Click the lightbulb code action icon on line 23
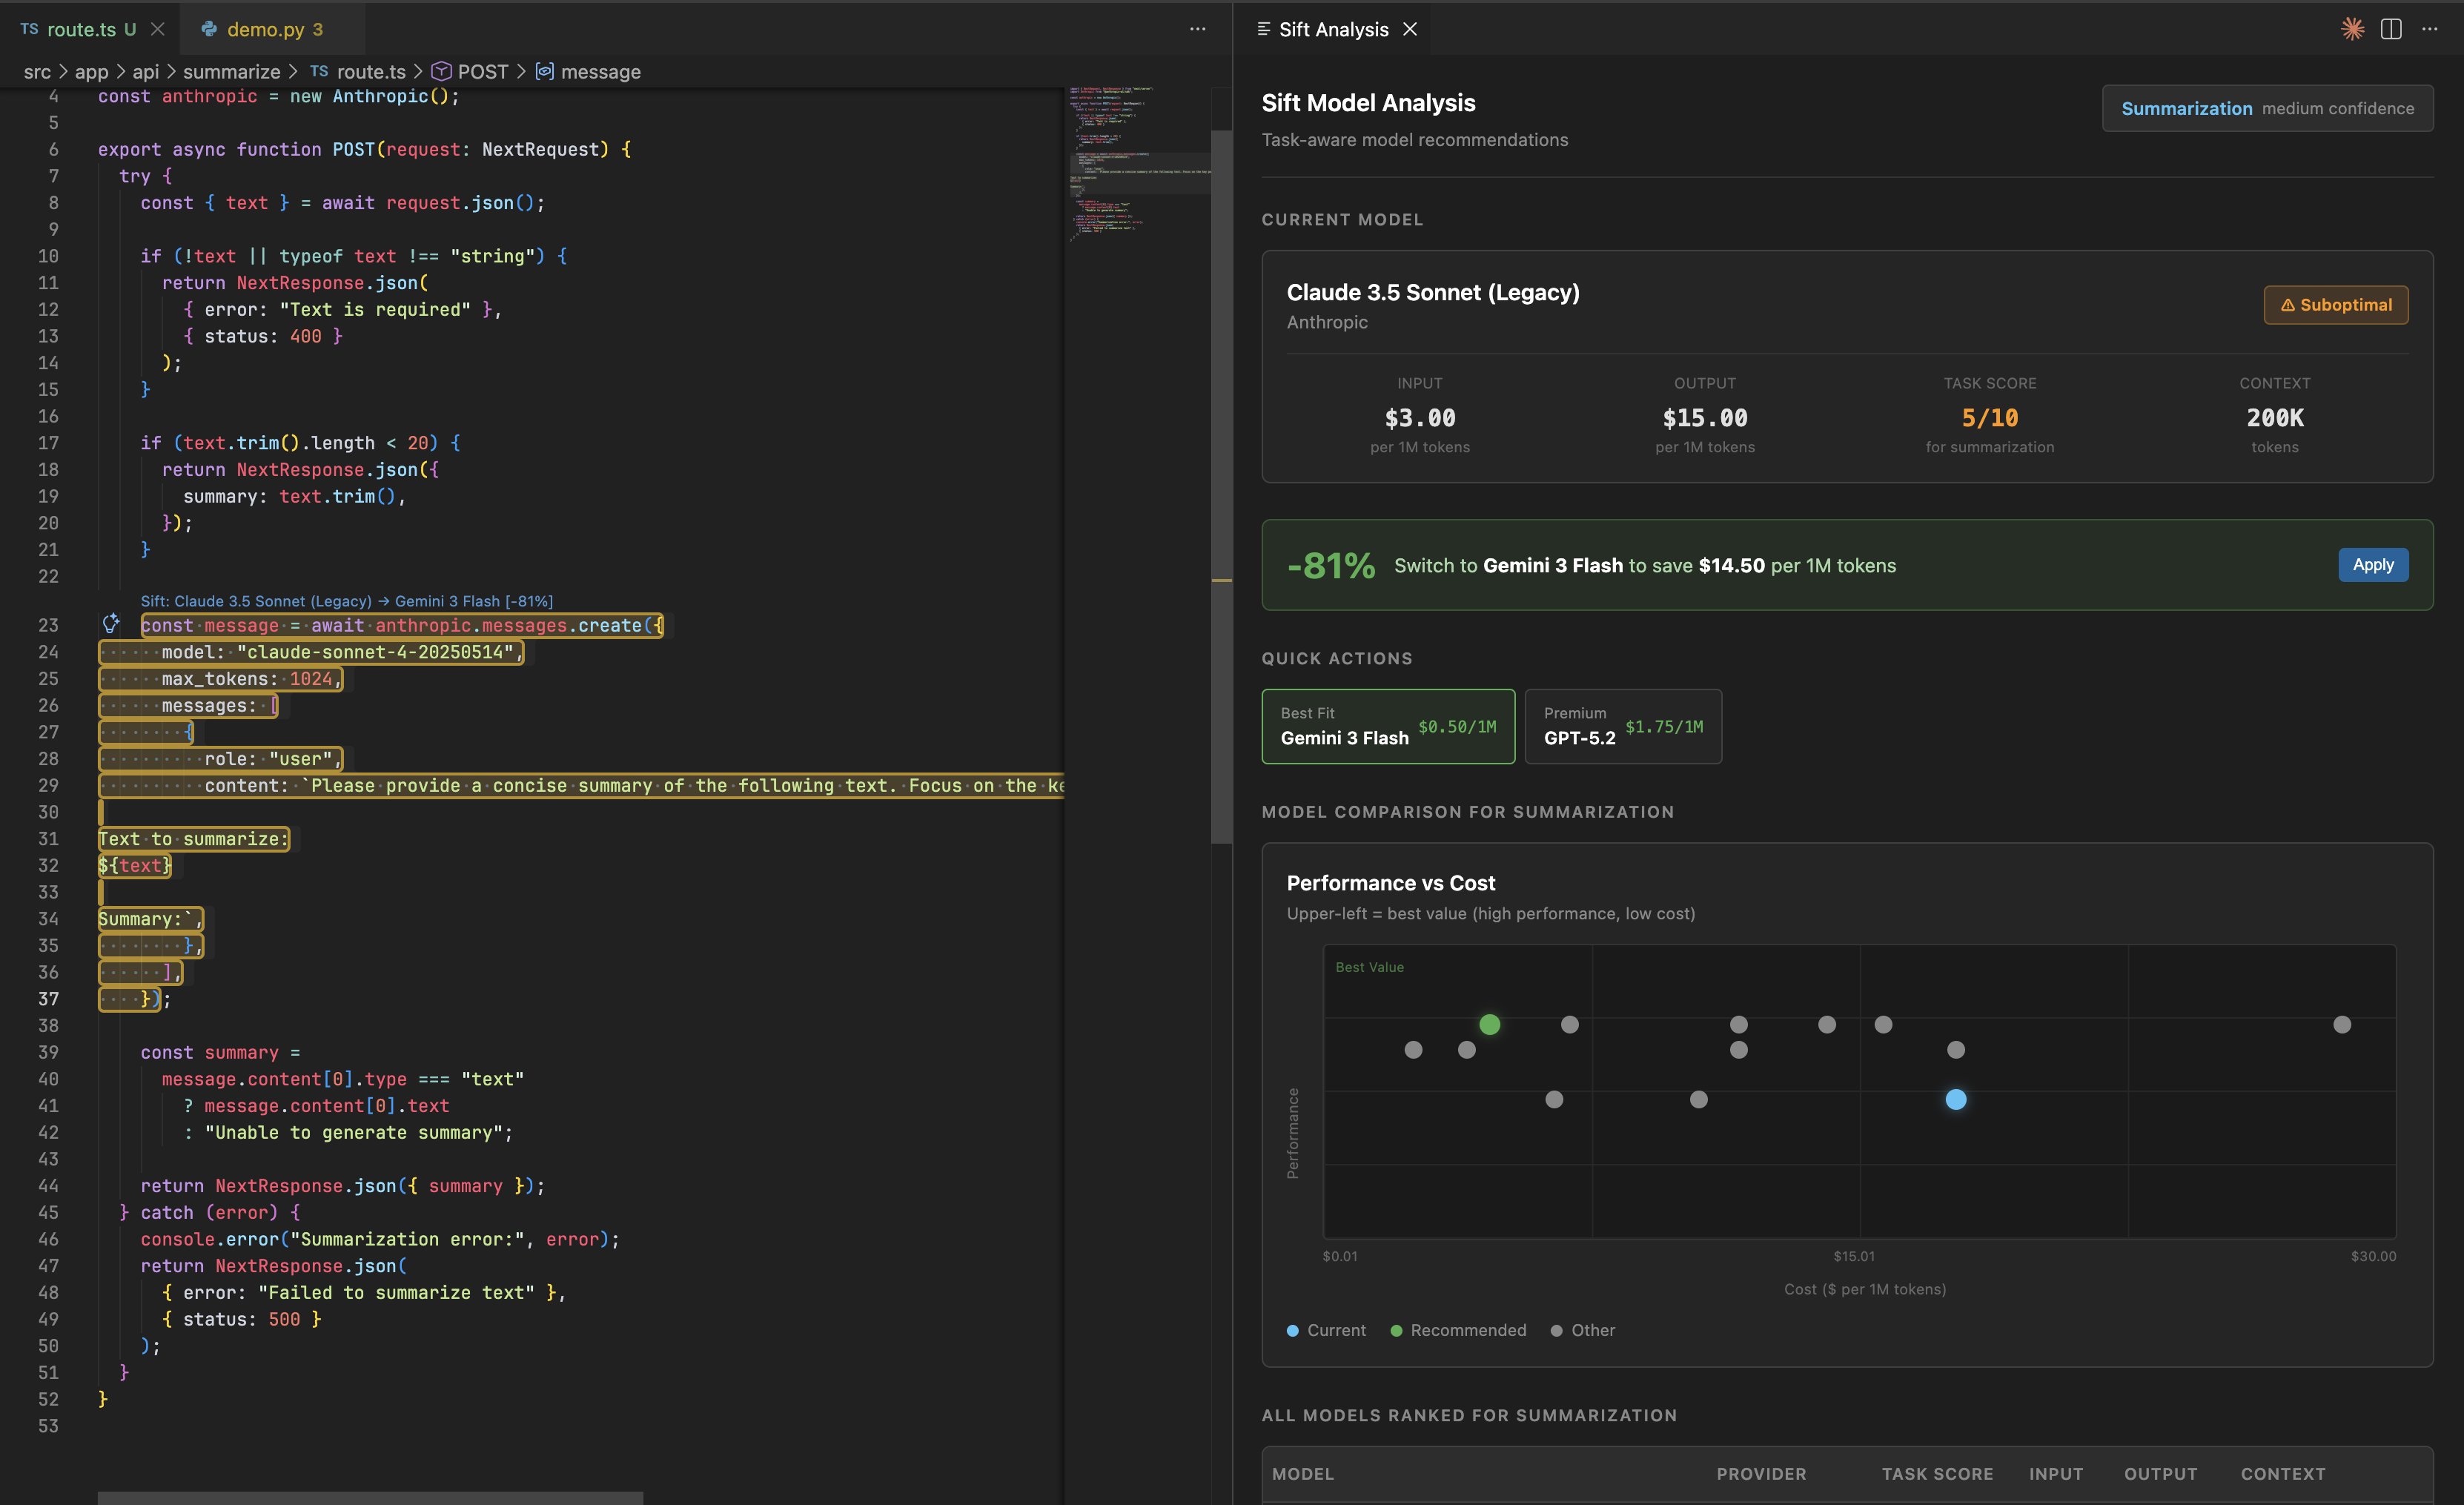The height and width of the screenshot is (1505, 2464). [x=111, y=624]
